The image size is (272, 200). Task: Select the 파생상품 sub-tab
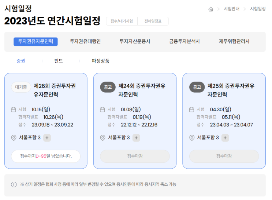(100, 61)
